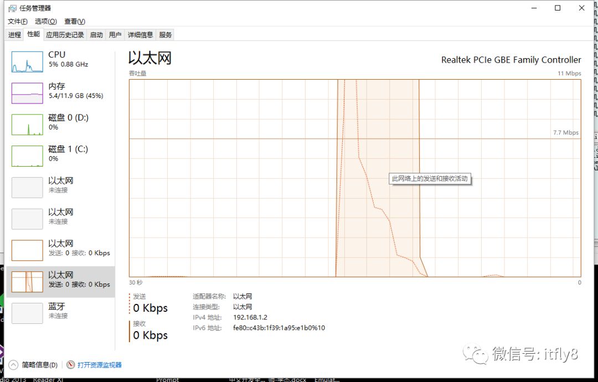Switch to the 应用历史记录 tab
Viewport: 598px width, 382px height.
click(65, 35)
